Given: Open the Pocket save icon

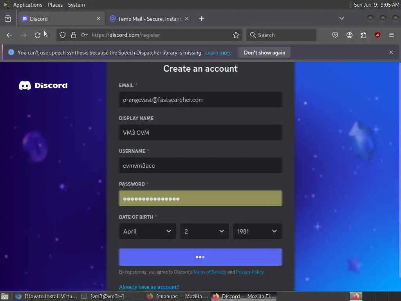Looking at the screenshot, I should [335, 35].
